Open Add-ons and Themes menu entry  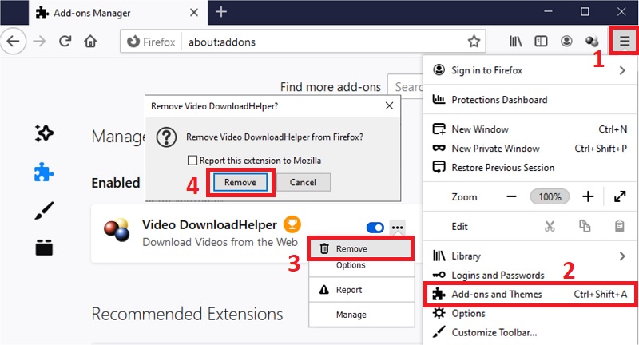click(530, 294)
